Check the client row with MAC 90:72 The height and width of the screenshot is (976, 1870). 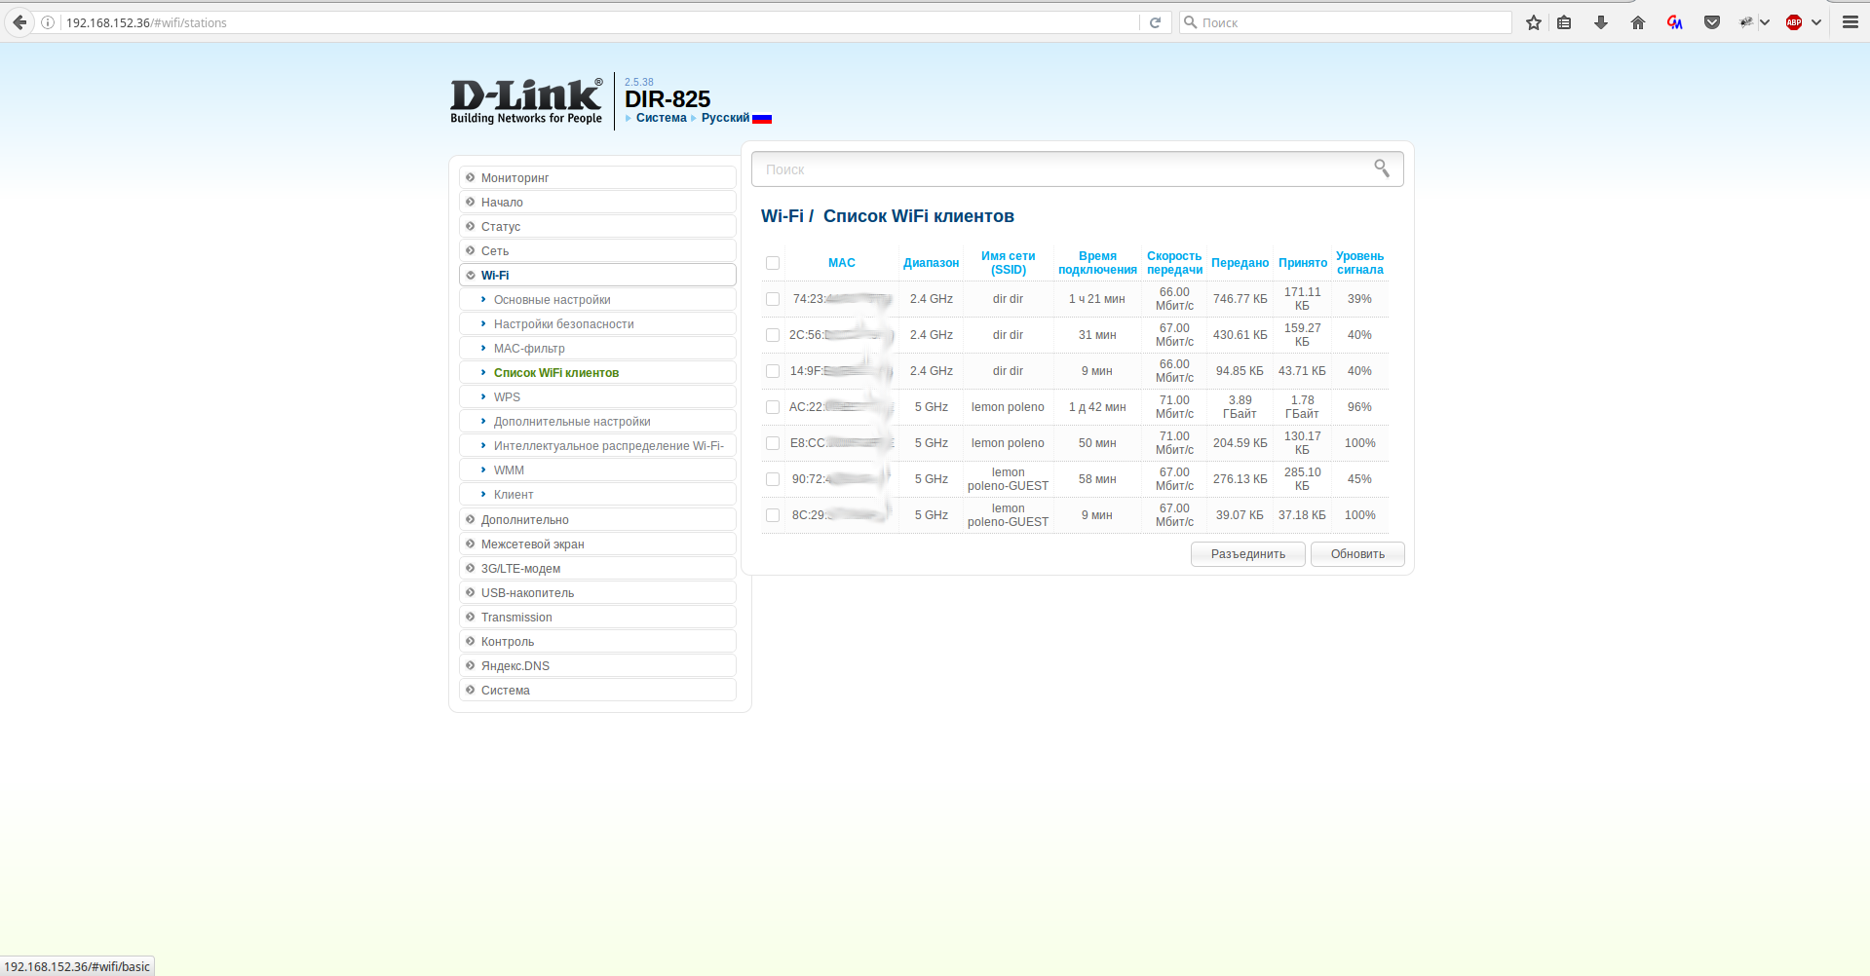773,479
